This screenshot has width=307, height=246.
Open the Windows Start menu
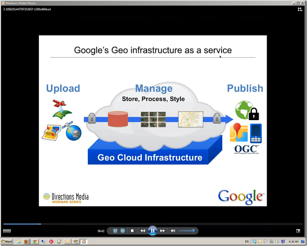pyautogui.click(x=7, y=241)
